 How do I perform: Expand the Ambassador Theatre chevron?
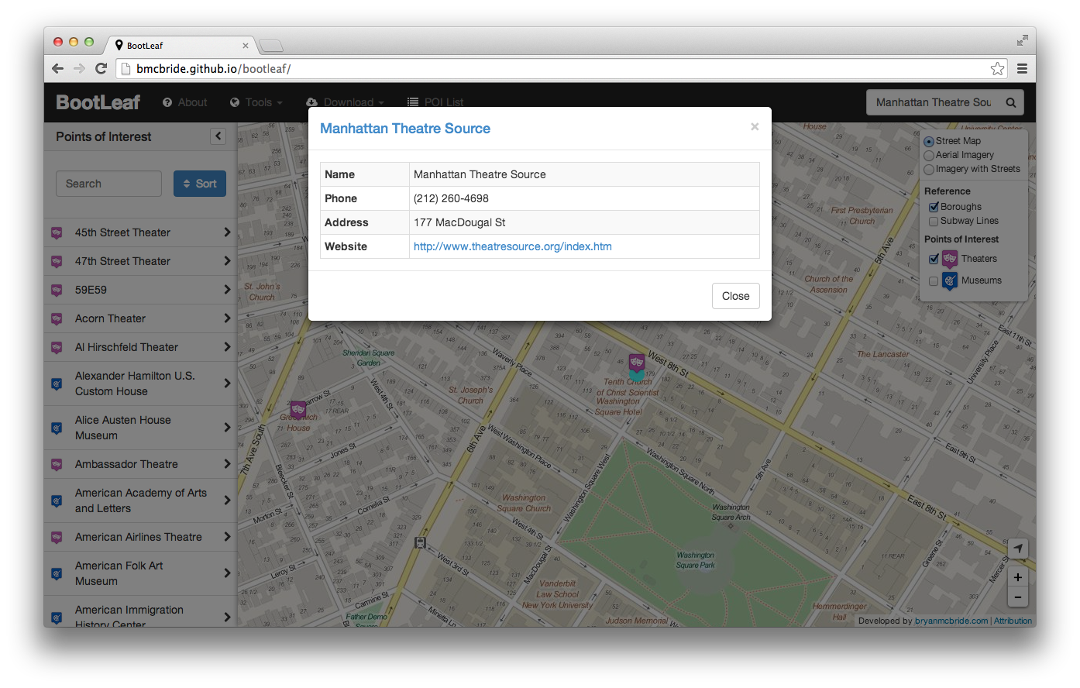[227, 464]
